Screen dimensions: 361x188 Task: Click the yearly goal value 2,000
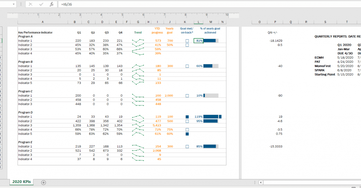(x=169, y=96)
